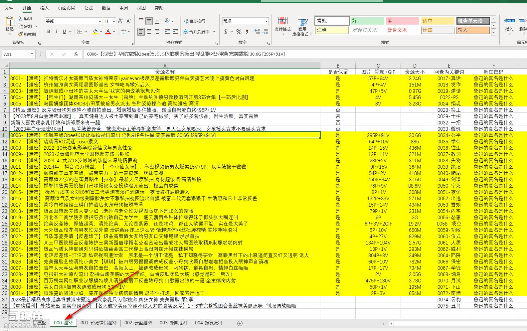Apply the red 差 cell style
The image size is (527, 331).
tap(402, 21)
